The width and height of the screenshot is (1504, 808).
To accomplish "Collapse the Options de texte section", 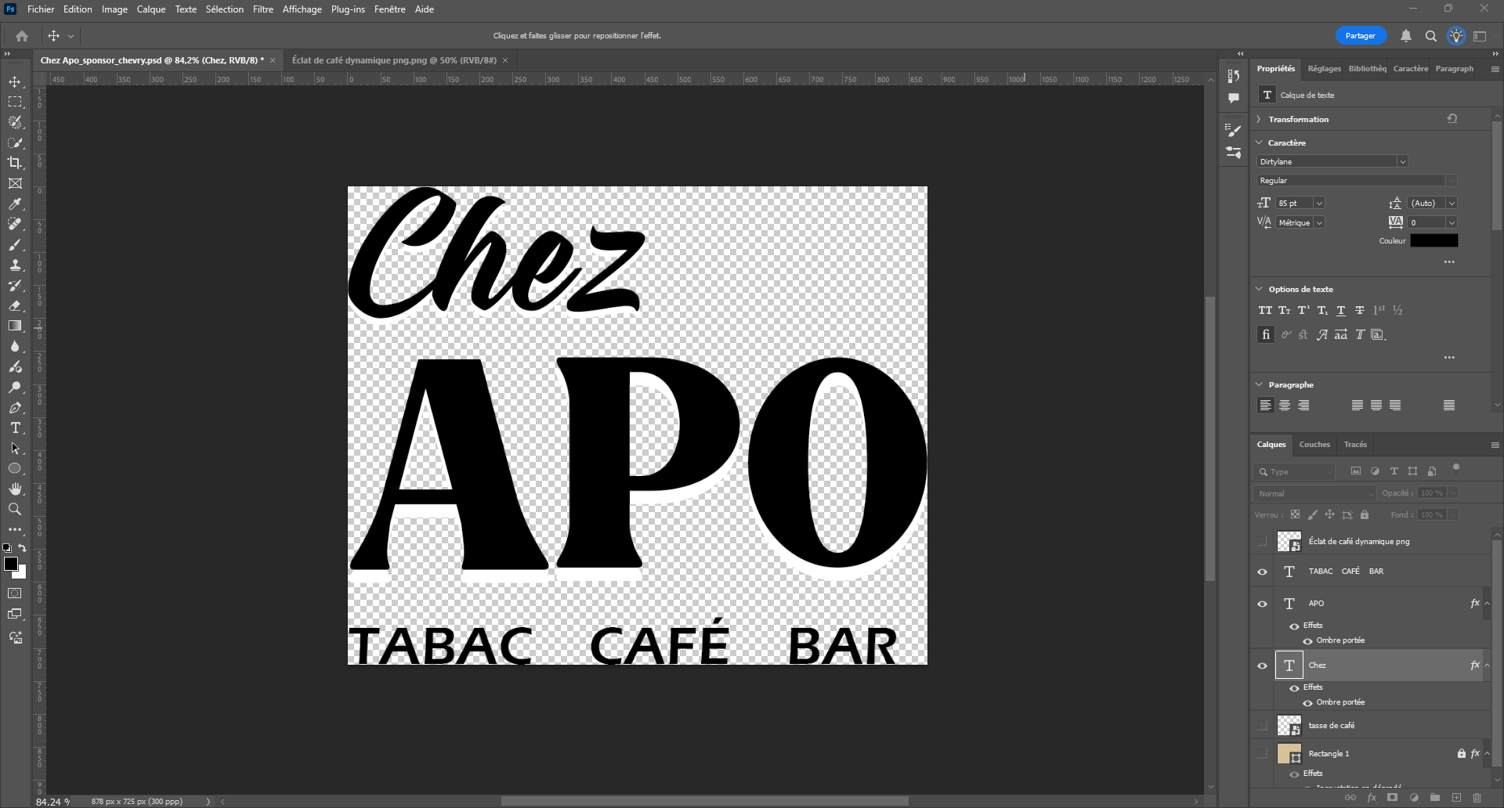I will click(1260, 289).
